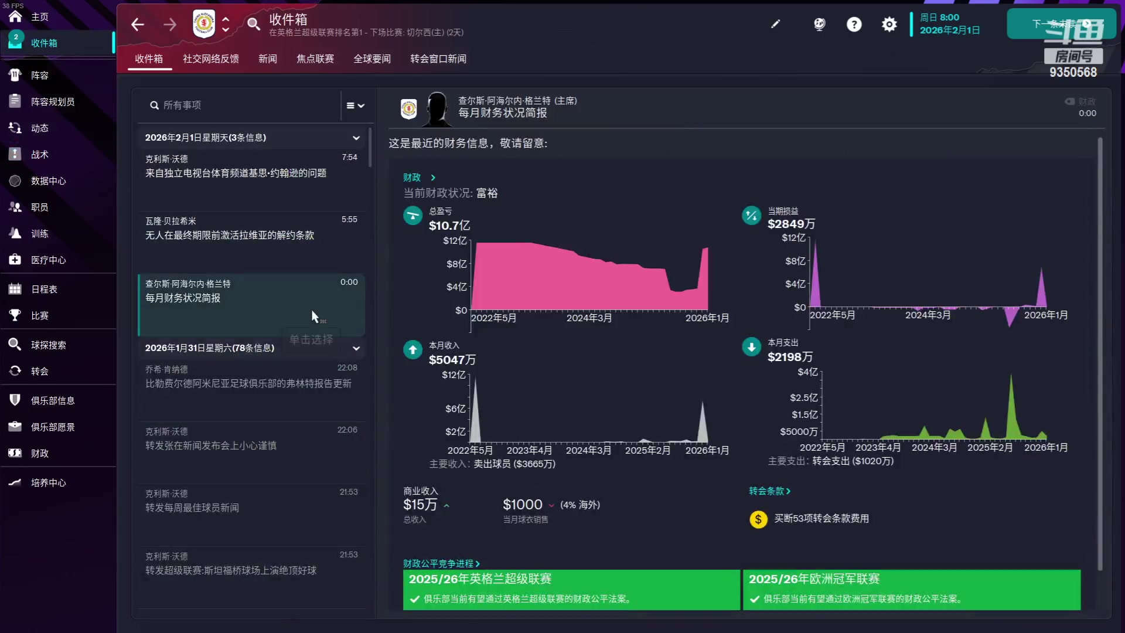Viewport: 1125px width, 633px height.
Task: Collapse the 2026年2月1日 message group
Action: coord(356,138)
